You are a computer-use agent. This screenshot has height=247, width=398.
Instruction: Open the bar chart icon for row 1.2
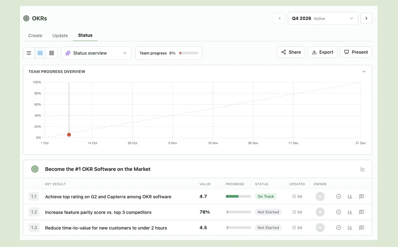click(350, 212)
